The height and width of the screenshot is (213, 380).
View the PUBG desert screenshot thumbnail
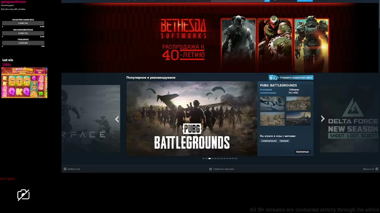pyautogui.click(x=272, y=119)
